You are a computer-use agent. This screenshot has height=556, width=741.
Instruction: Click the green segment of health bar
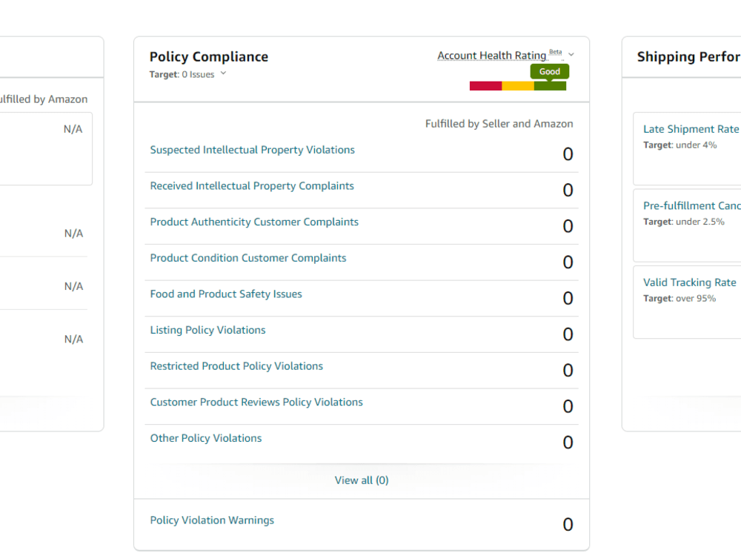click(550, 86)
